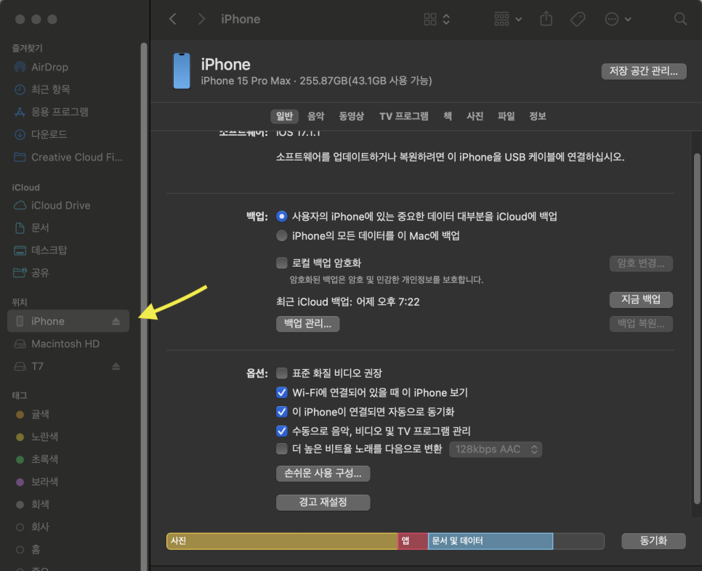Viewport: 702px width, 571px height.
Task: Open the 128kbps AAC dropdown
Action: pos(496,449)
